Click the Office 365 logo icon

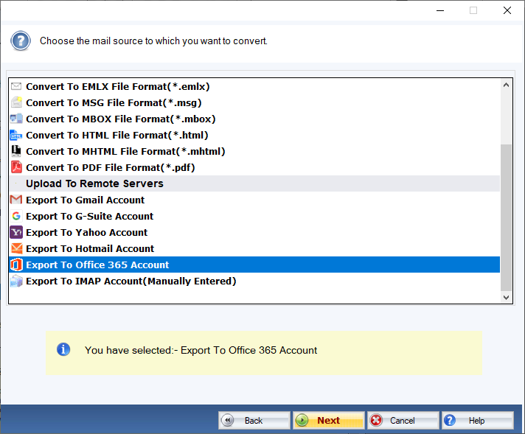coord(16,265)
